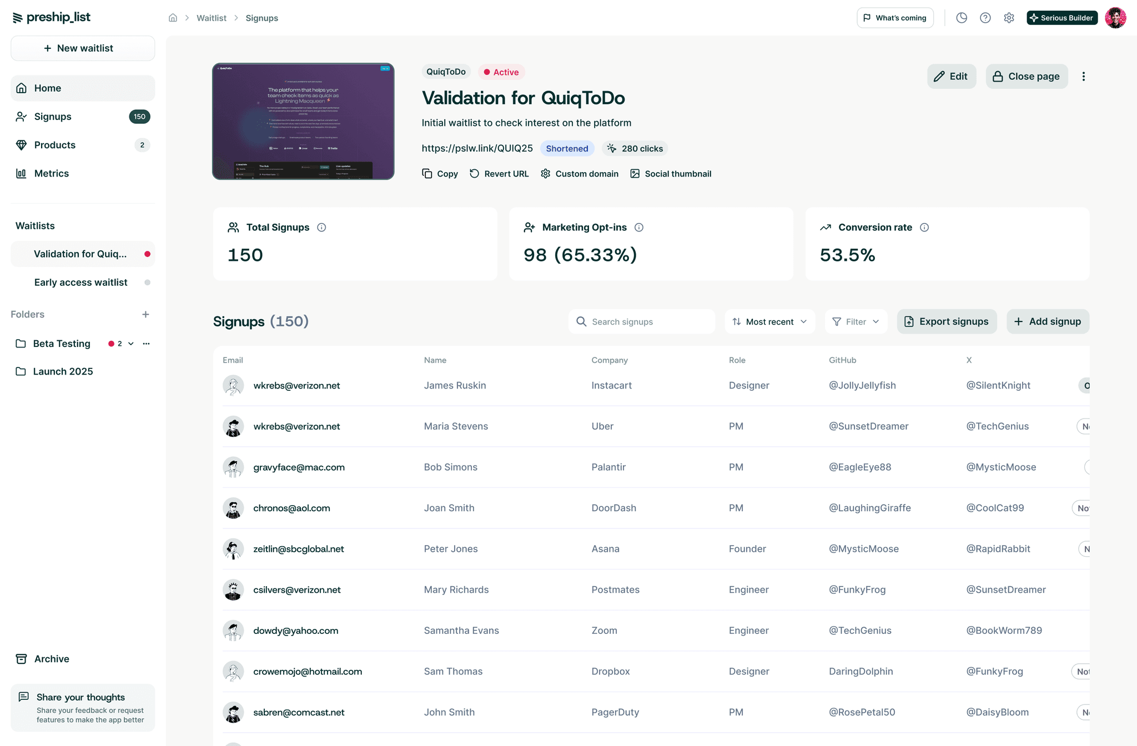Screen dimensions: 1137x746
Task: Open the history clock icon
Action: tap(962, 18)
